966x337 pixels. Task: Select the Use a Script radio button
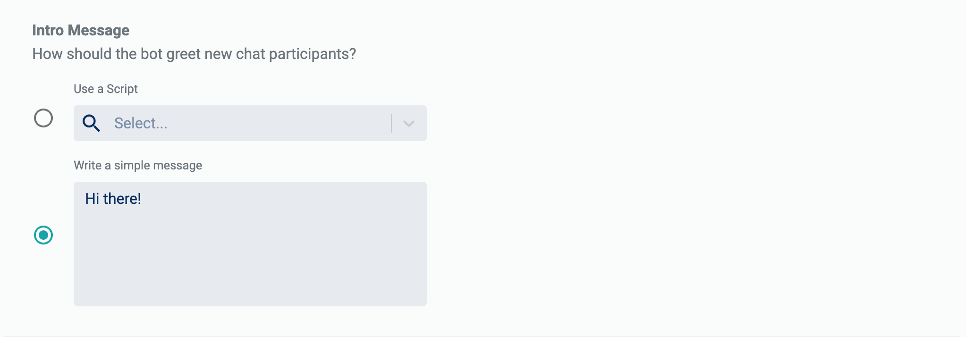tap(43, 118)
